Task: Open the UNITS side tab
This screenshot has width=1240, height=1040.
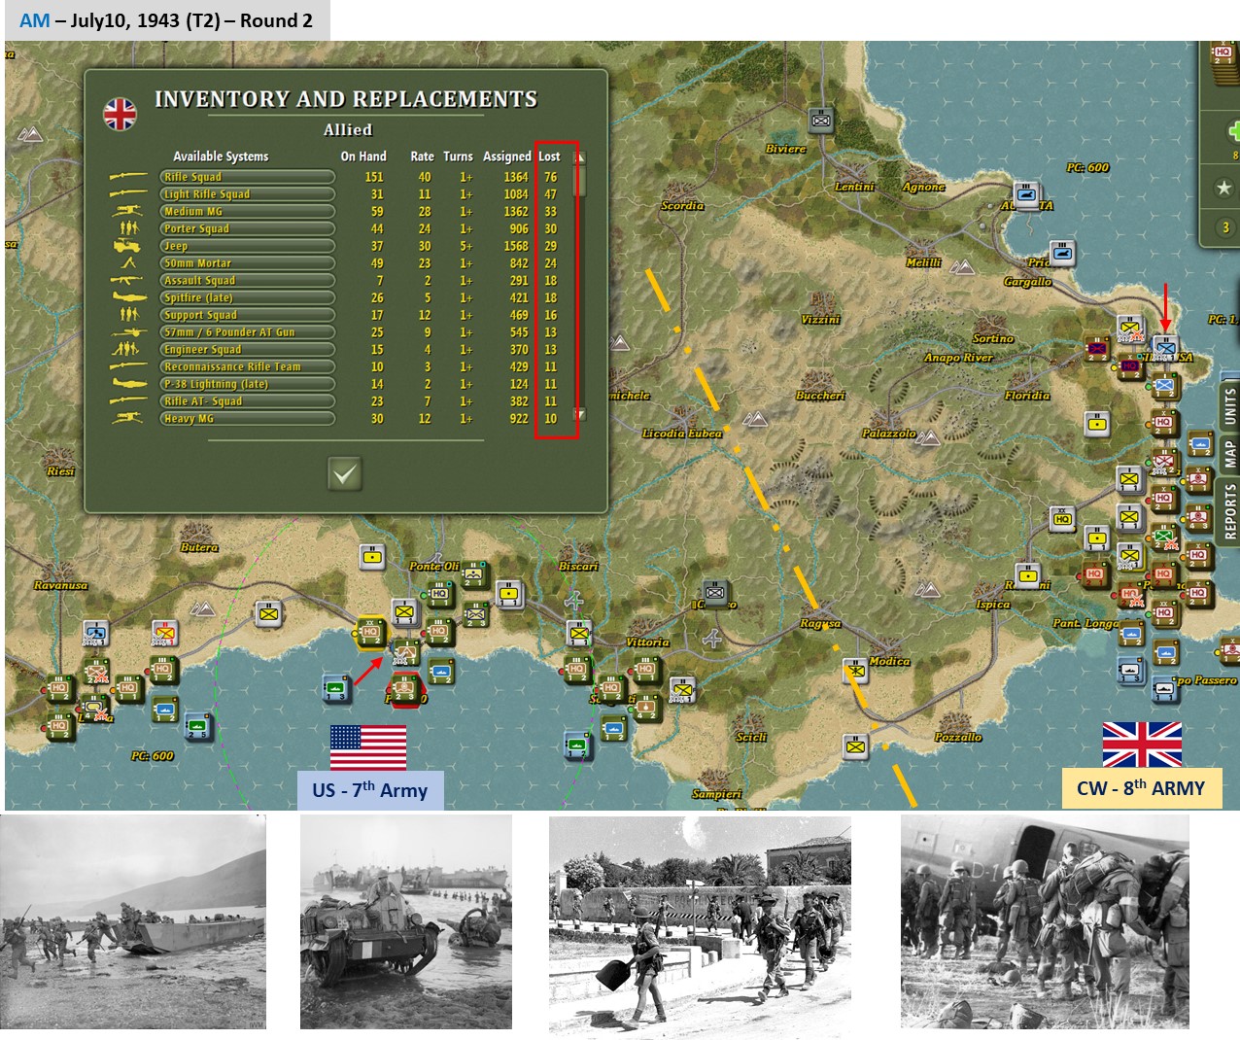Action: point(1230,405)
